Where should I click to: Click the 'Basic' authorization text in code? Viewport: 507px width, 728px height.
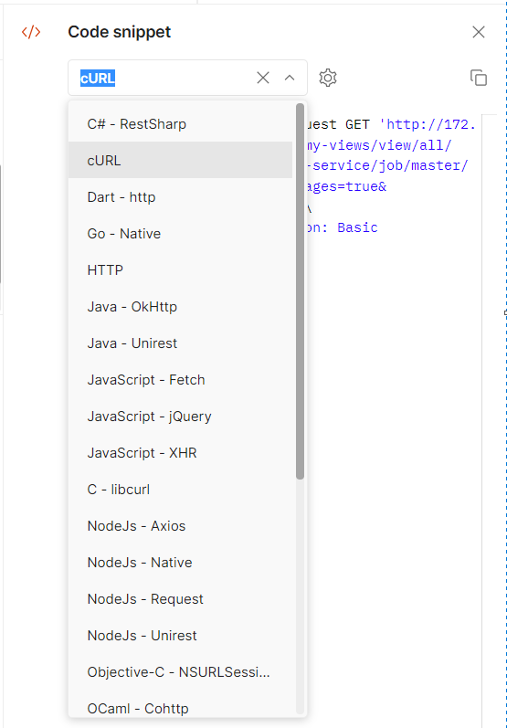point(357,227)
